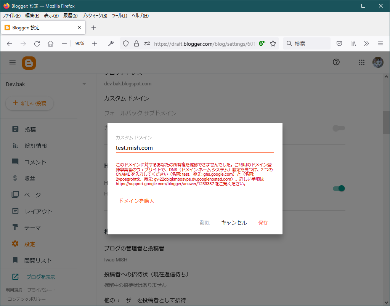Open ファイル(F) menu
390x306 pixels.
pyautogui.click(x=11, y=16)
